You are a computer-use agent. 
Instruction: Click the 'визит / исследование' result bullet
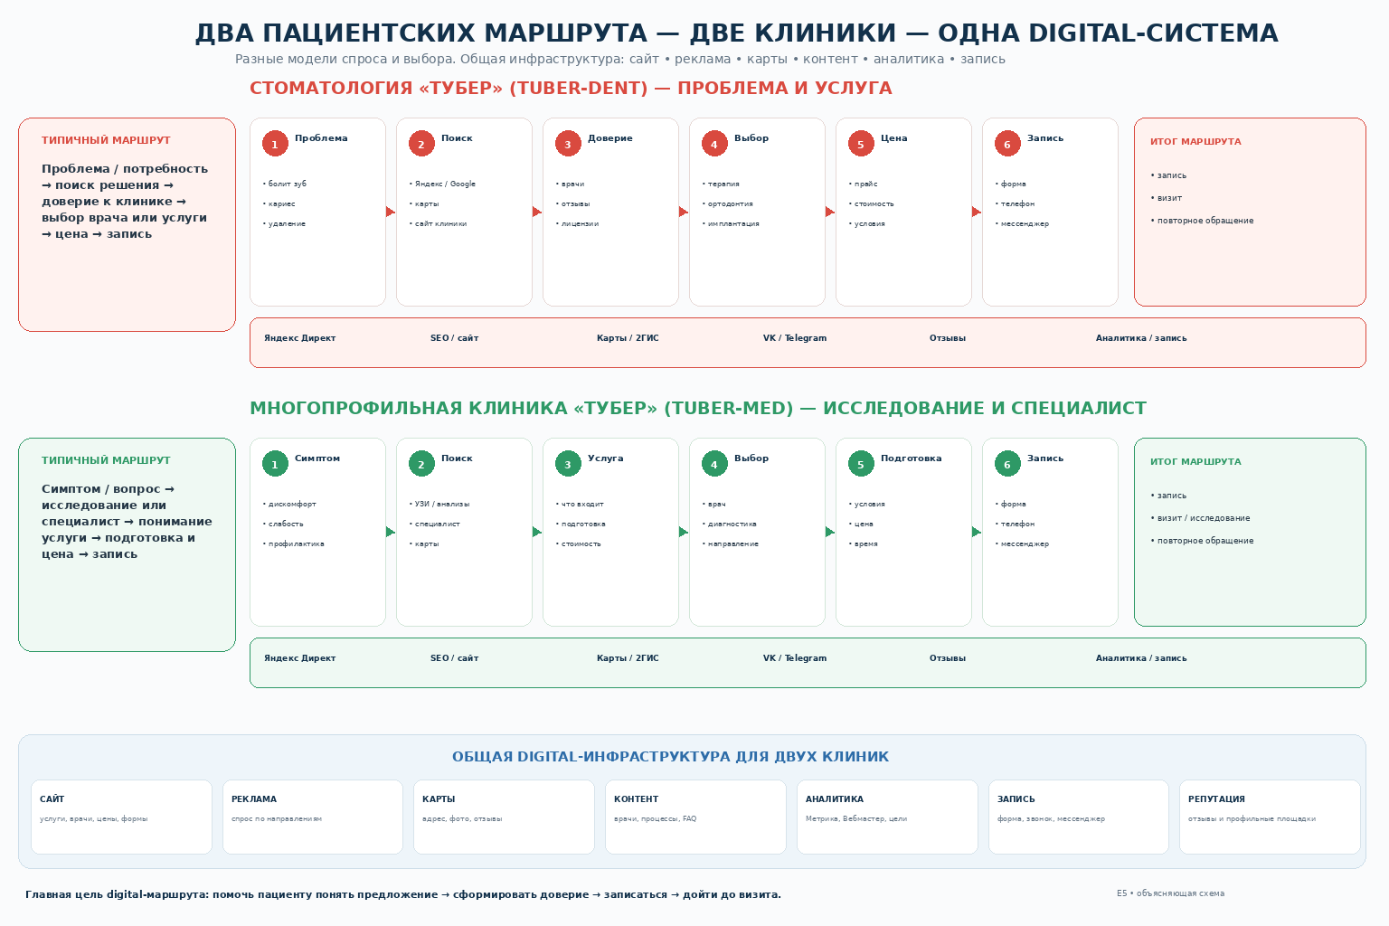pos(1200,518)
